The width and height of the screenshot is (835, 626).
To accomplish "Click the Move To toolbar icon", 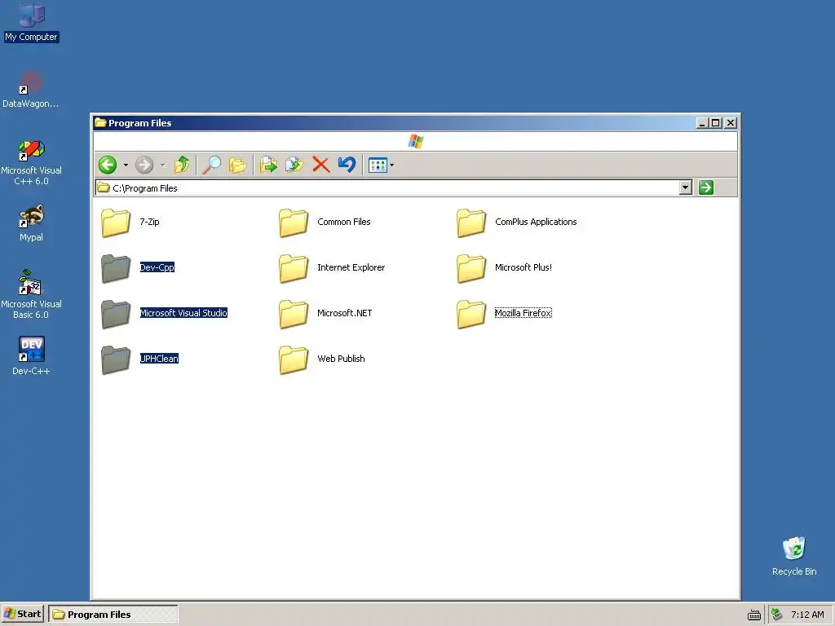I will click(x=268, y=165).
